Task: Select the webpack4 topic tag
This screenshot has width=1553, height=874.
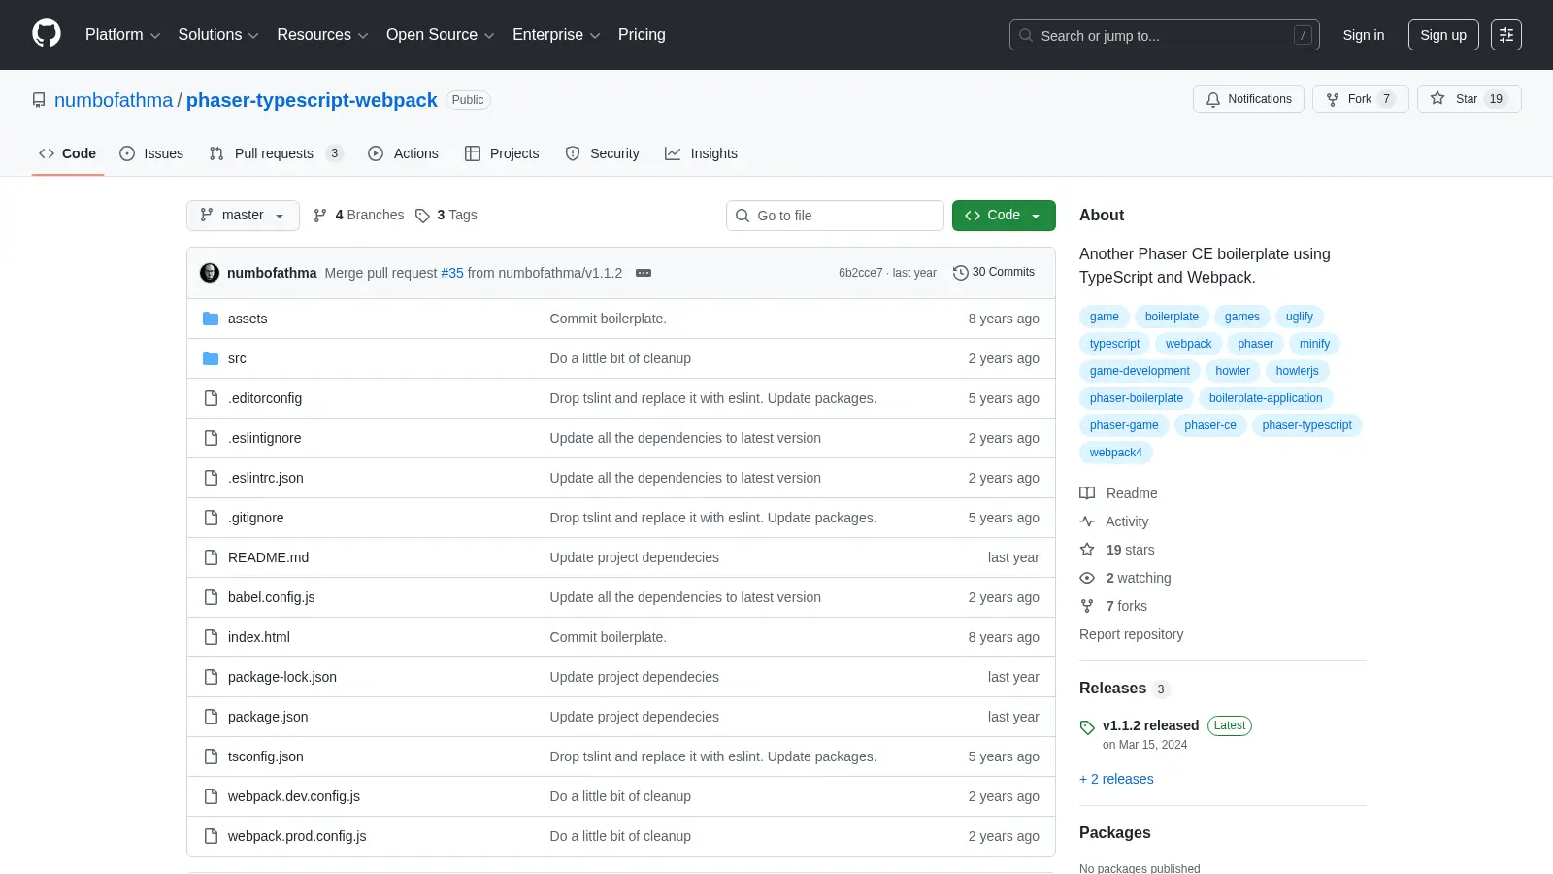Action: tap(1115, 453)
